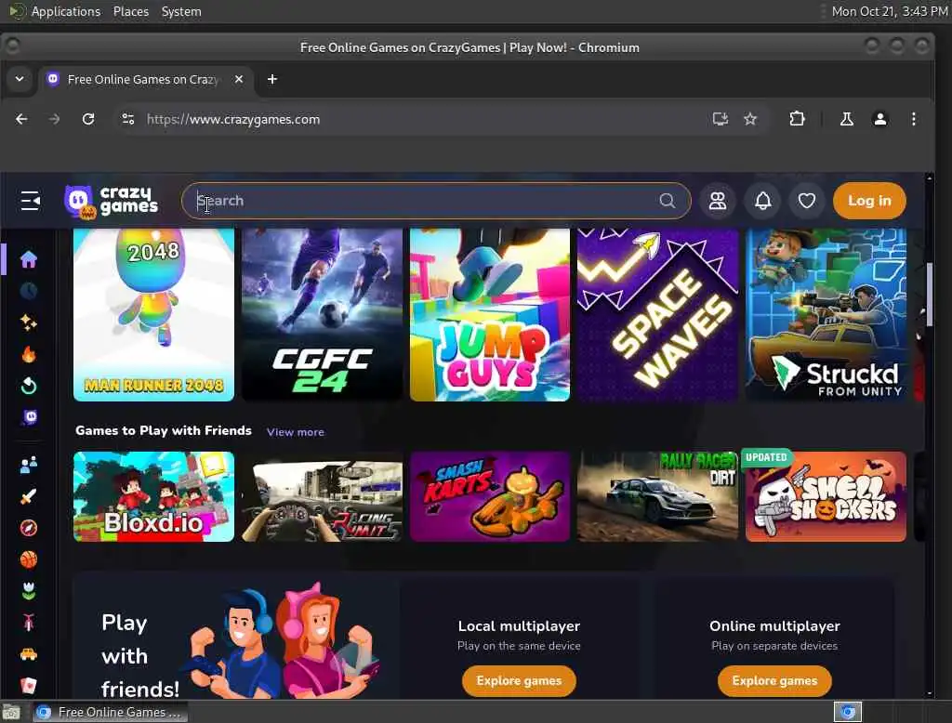Open a new browser tab
The height and width of the screenshot is (723, 952).
[272, 79]
